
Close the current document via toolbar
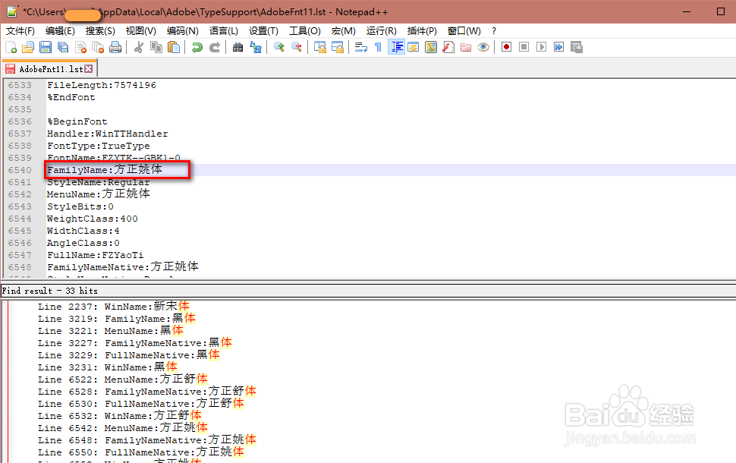(80, 47)
